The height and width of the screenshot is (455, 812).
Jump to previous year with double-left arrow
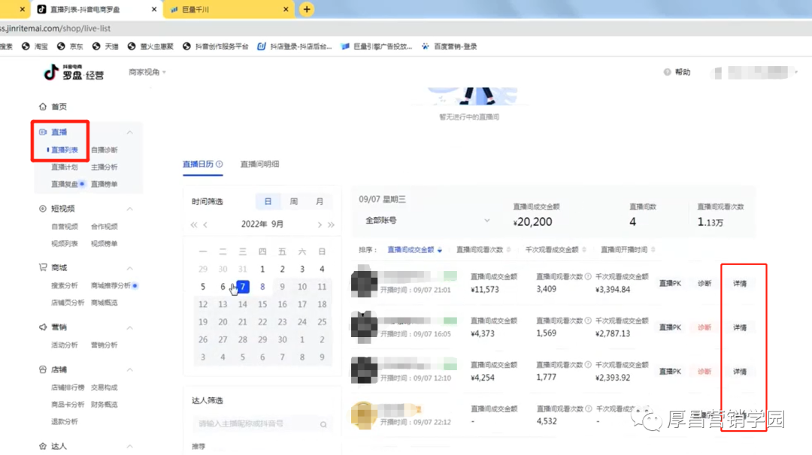click(x=194, y=224)
